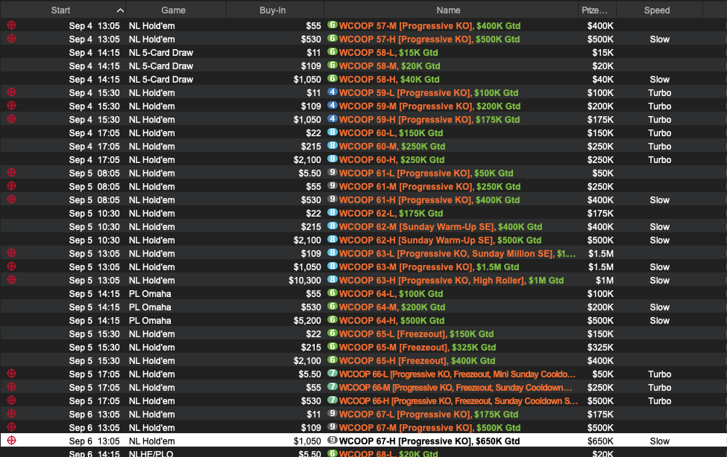Click the red bounty icon on the WCOOP 67-M row
The height and width of the screenshot is (457, 727).
(12, 427)
